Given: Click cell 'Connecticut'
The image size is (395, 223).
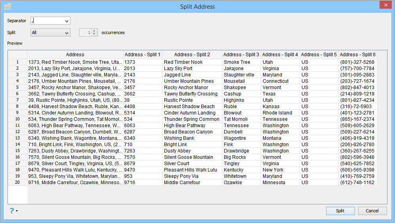Looking at the screenshot, I should coord(280,81).
